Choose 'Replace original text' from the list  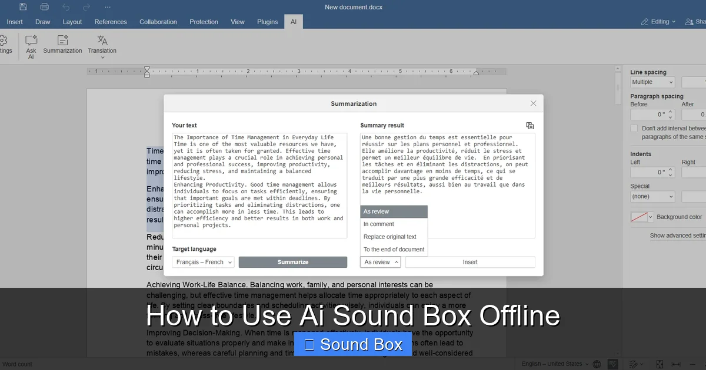tap(391, 237)
